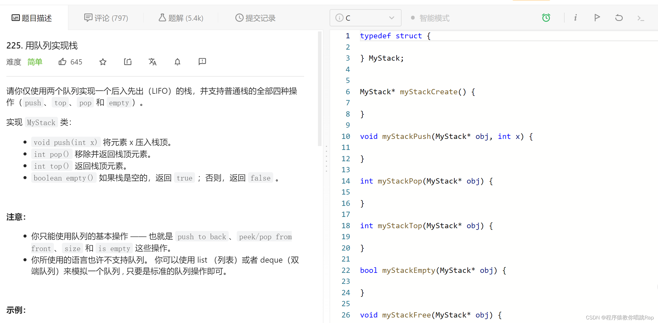Switch the problem language via translate icon

coord(152,62)
